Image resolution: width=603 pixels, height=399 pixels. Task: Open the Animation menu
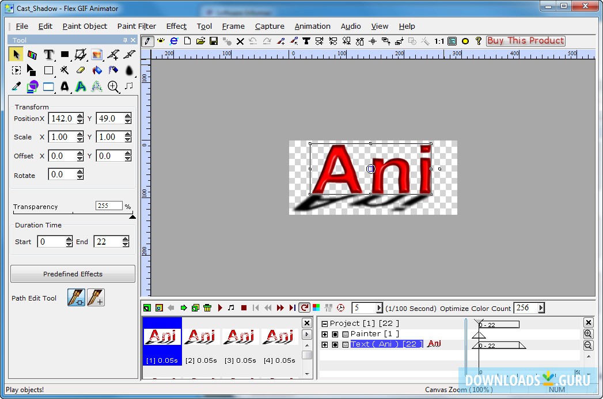313,26
